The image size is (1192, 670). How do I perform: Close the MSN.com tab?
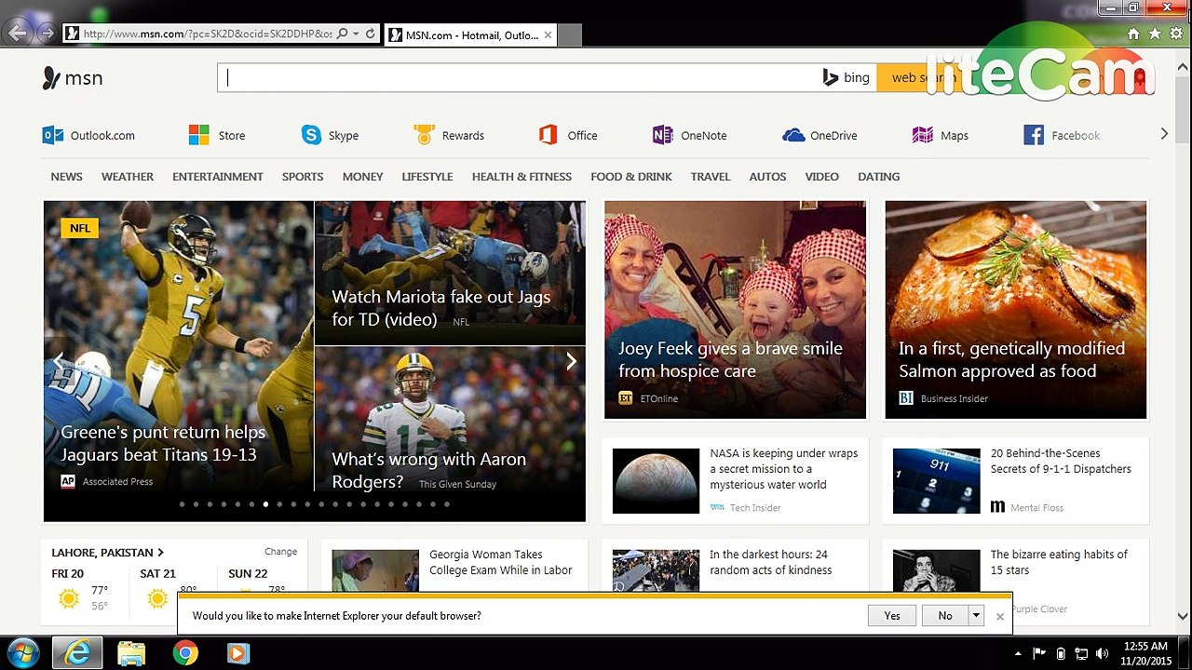pos(548,35)
